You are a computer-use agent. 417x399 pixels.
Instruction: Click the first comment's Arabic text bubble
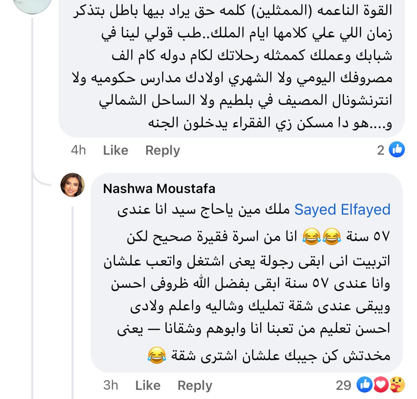click(232, 67)
